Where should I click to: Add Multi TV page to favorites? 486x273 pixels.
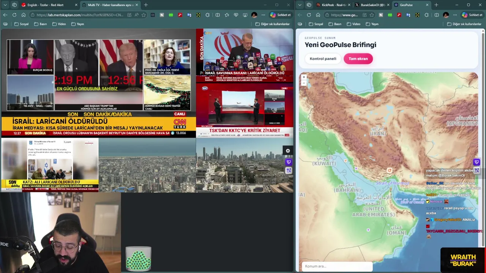coord(144,15)
